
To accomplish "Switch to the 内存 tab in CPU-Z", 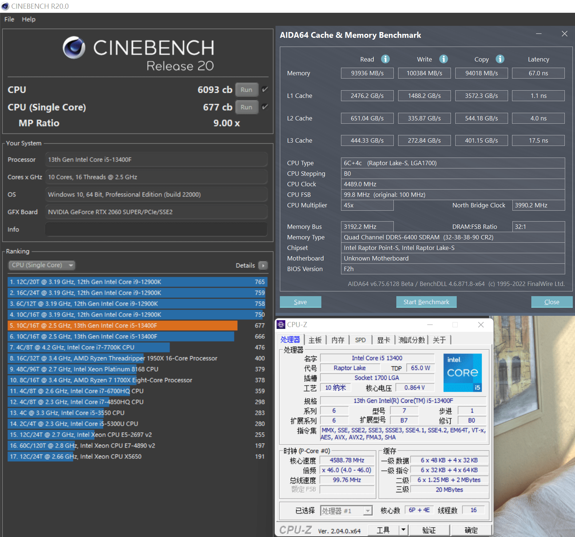I will (x=338, y=340).
